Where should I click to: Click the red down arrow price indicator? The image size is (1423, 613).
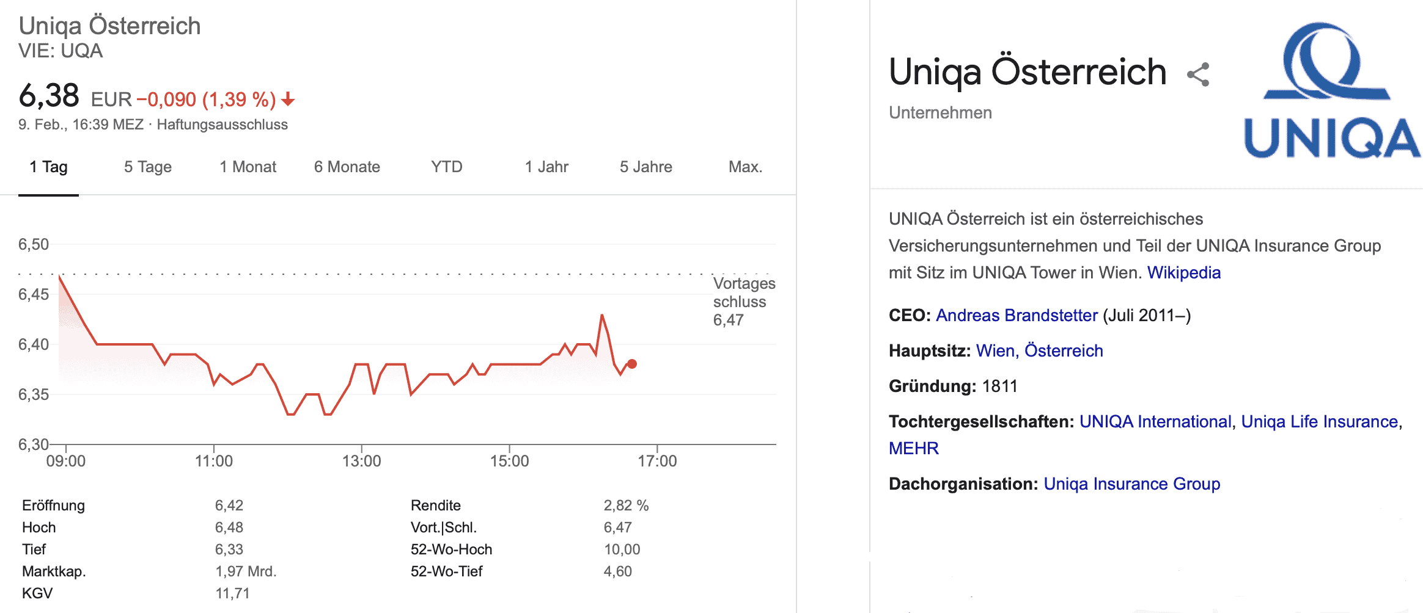point(289,99)
